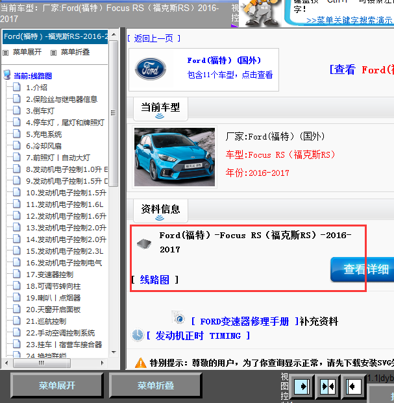The height and width of the screenshot is (403, 394).
Task: Click the page icon beside 5.充电系统
Action: 17,134
